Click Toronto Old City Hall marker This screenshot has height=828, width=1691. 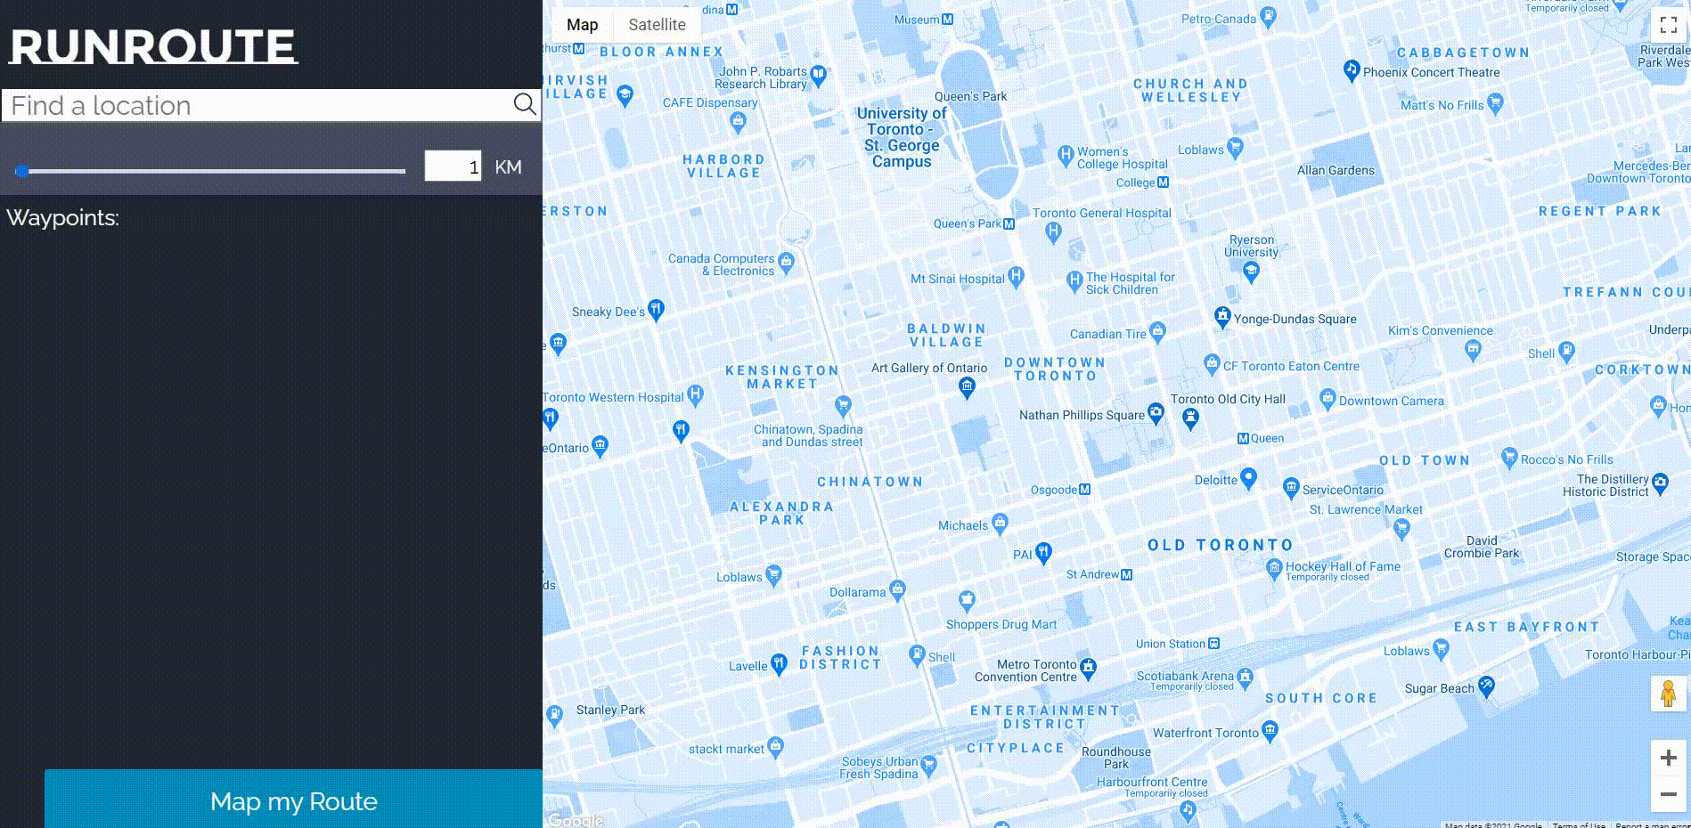coord(1190,418)
